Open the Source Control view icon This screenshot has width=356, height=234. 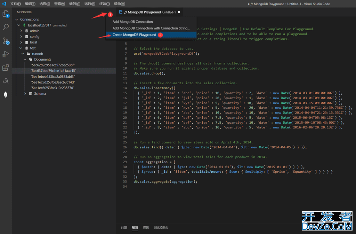[x=6, y=41]
